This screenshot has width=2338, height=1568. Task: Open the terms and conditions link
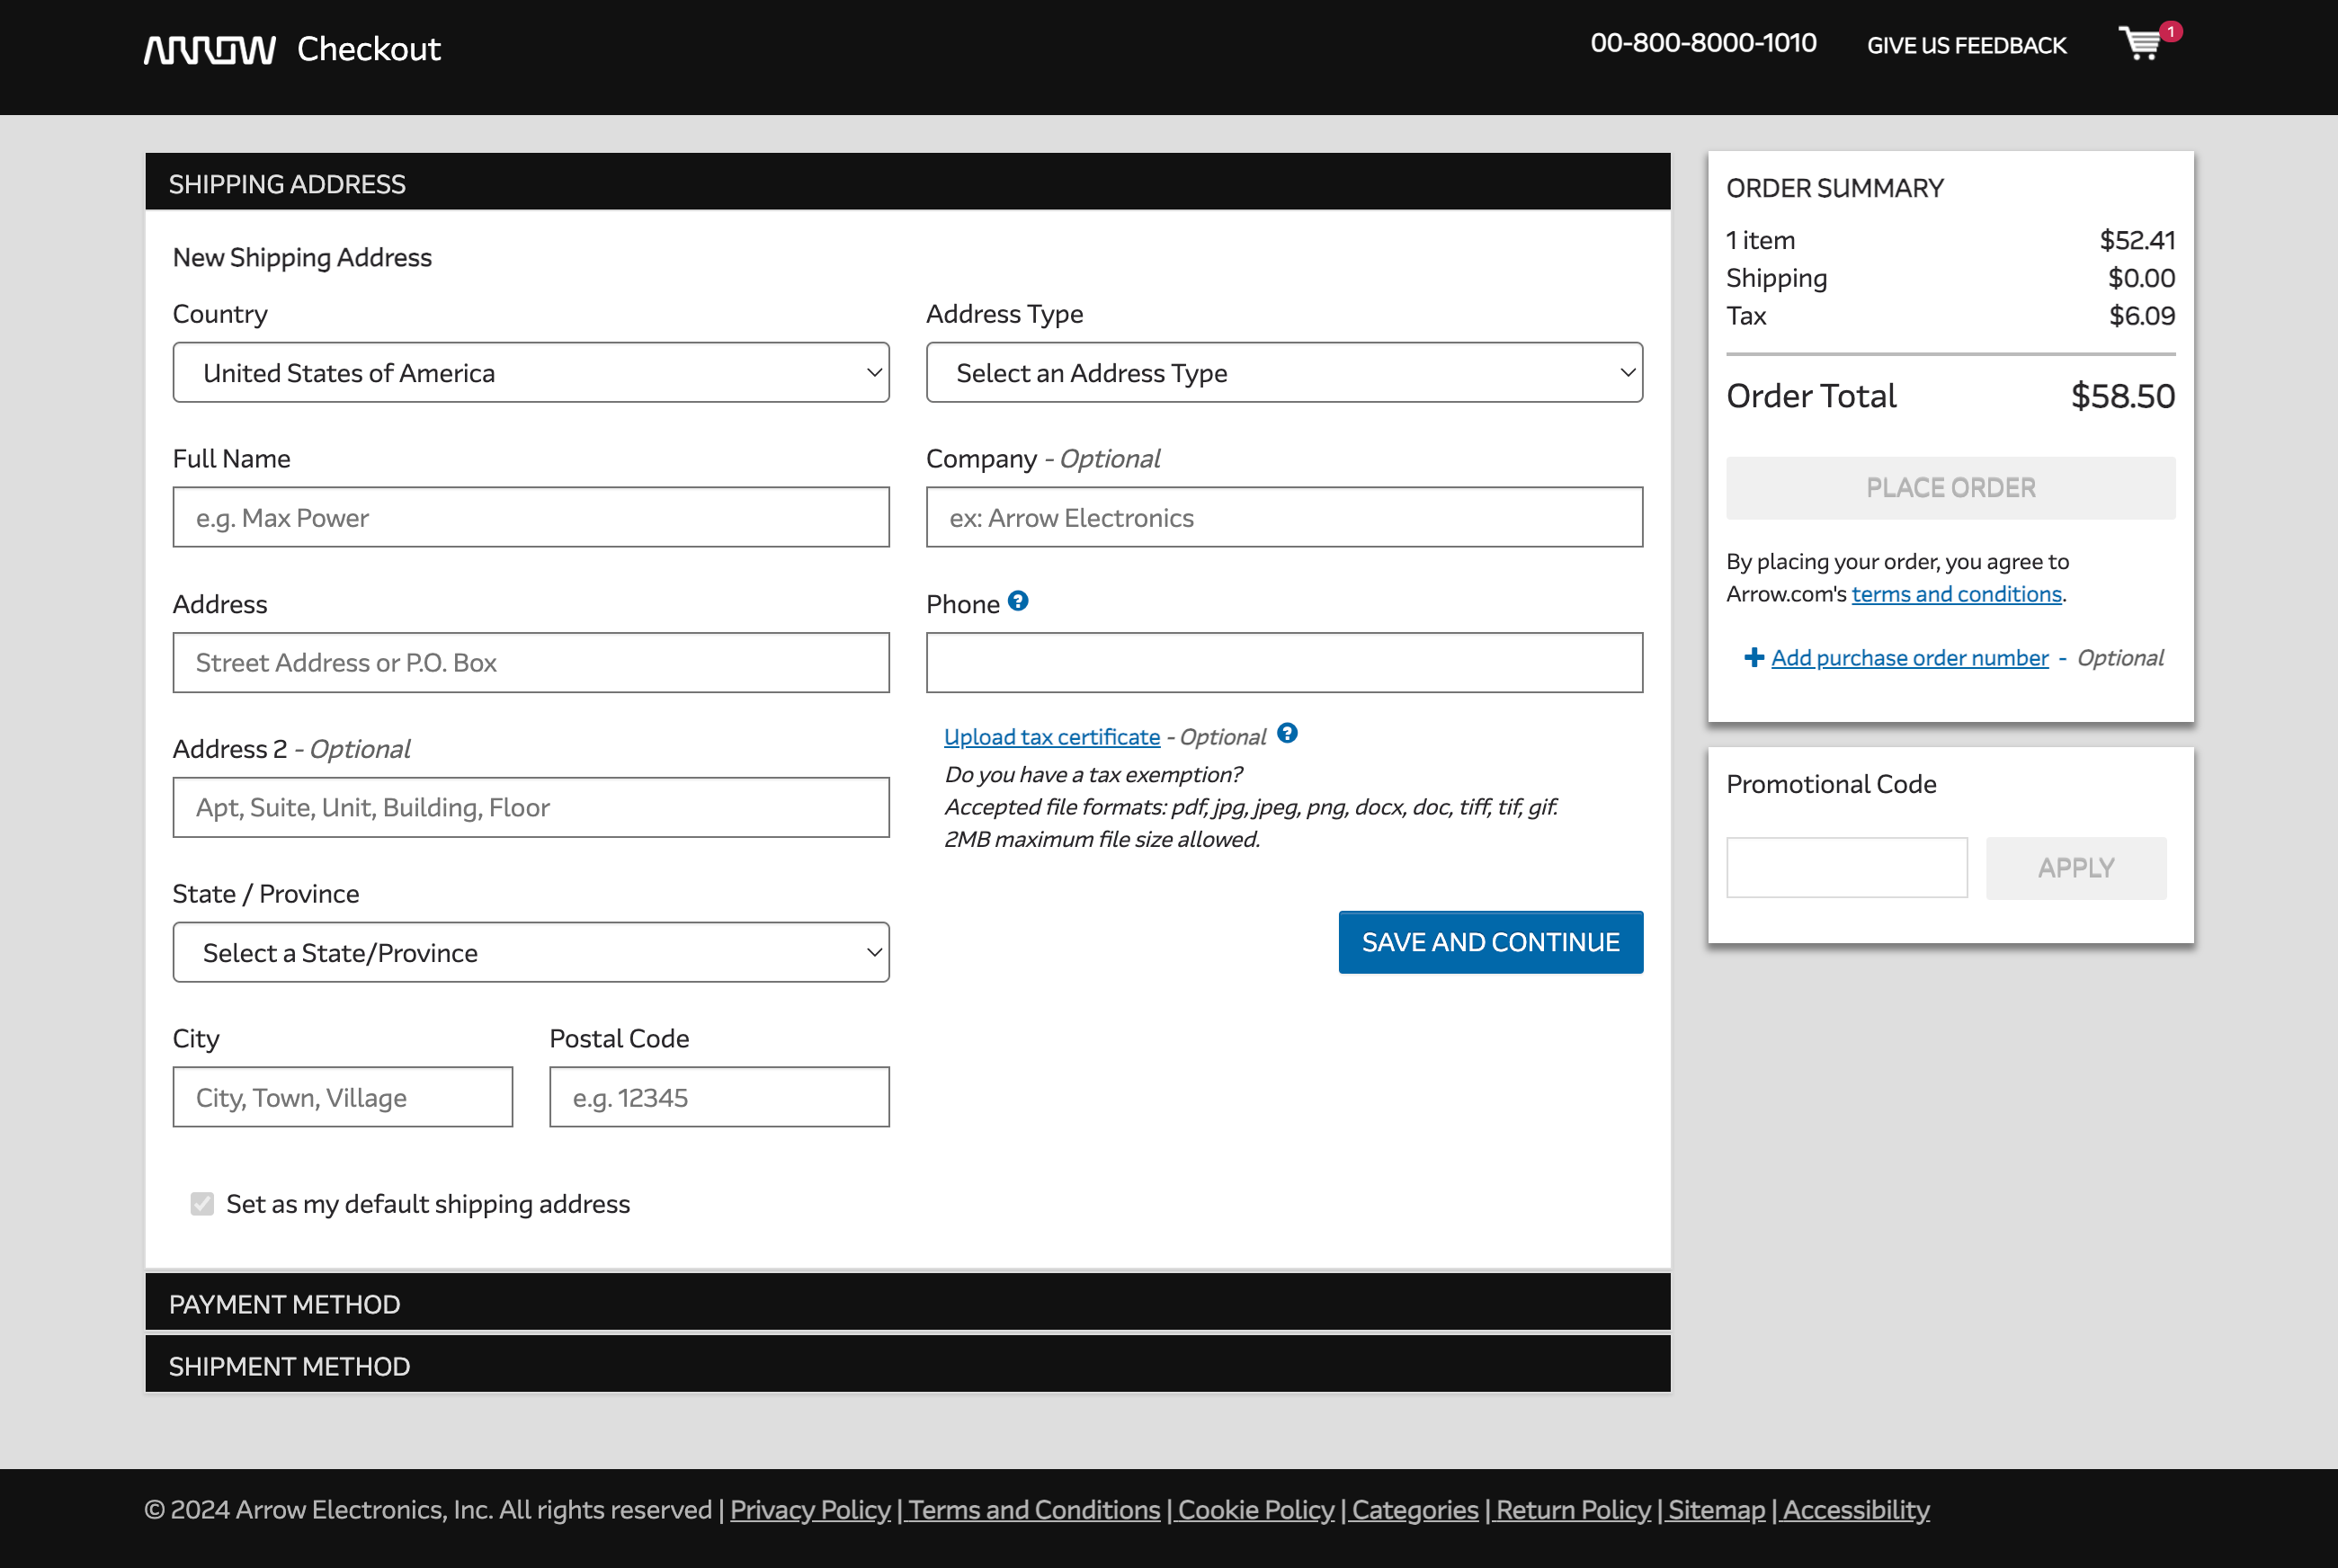1955,593
